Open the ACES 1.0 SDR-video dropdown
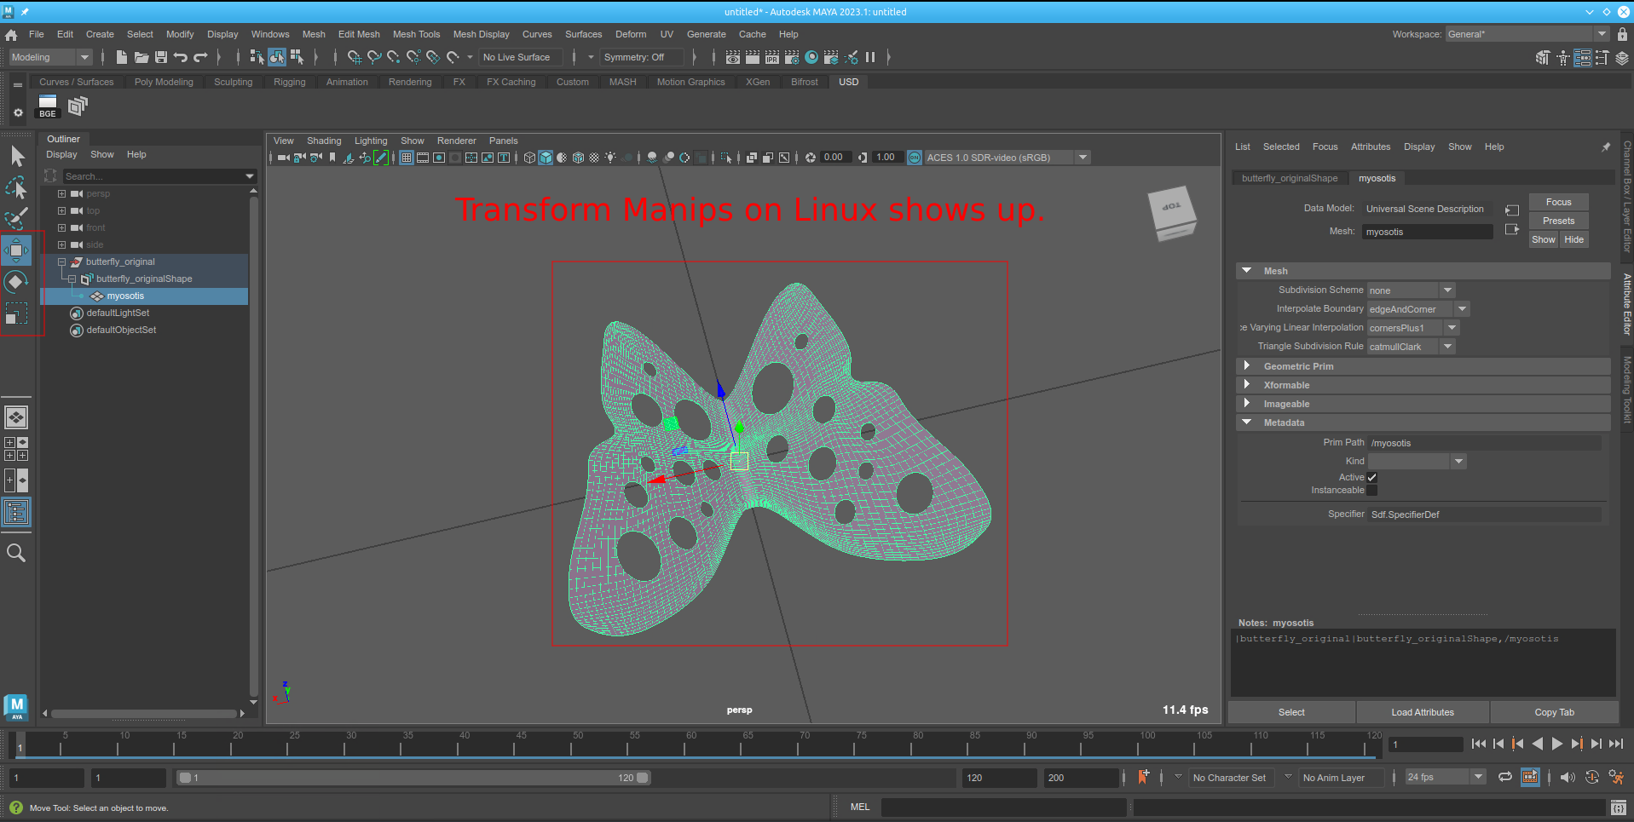Viewport: 1634px width, 822px height. tap(1083, 157)
